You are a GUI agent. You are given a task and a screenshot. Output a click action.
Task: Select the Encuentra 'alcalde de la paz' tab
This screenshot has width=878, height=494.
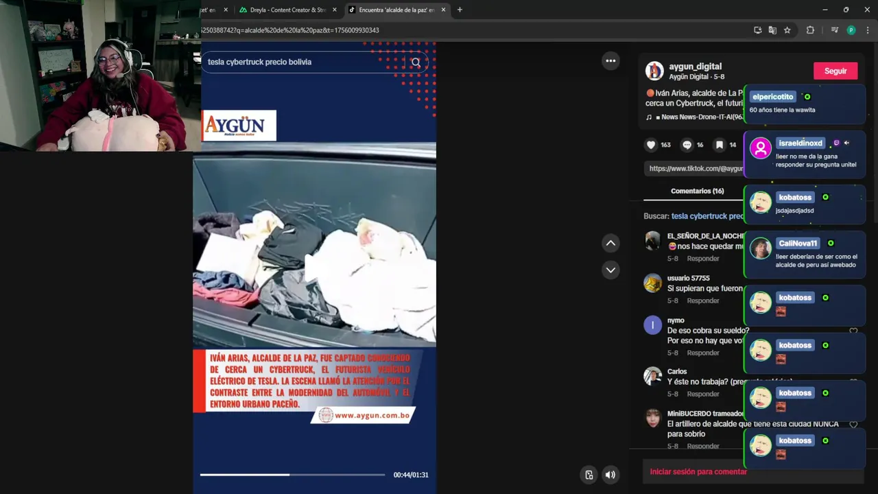pos(396,10)
